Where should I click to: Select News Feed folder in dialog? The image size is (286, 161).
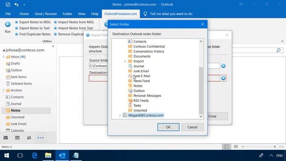coord(139,81)
